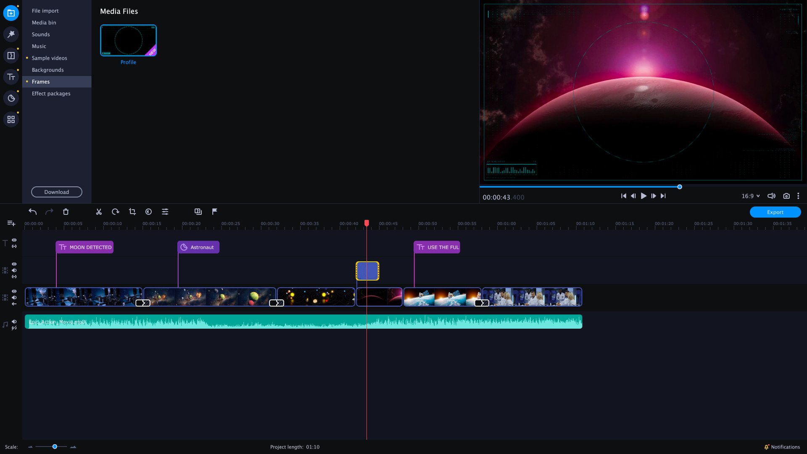Hide the titles track with its eye toggle
Viewport: 807px width, 454px height.
[14, 240]
